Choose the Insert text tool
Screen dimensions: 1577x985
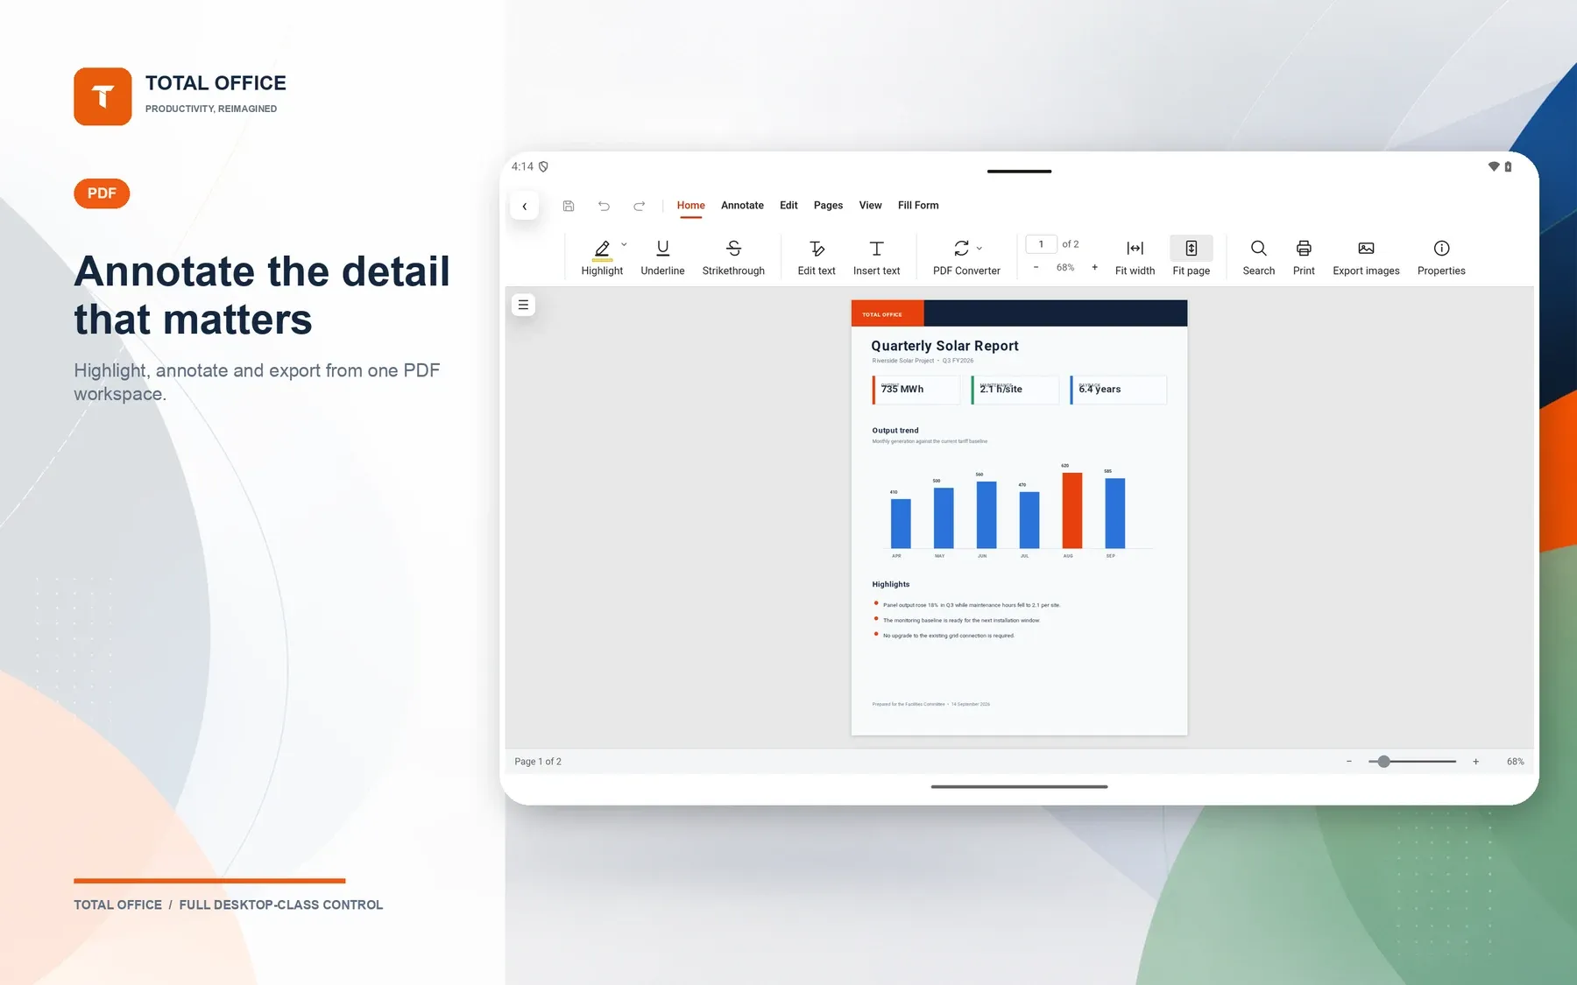pyautogui.click(x=876, y=257)
